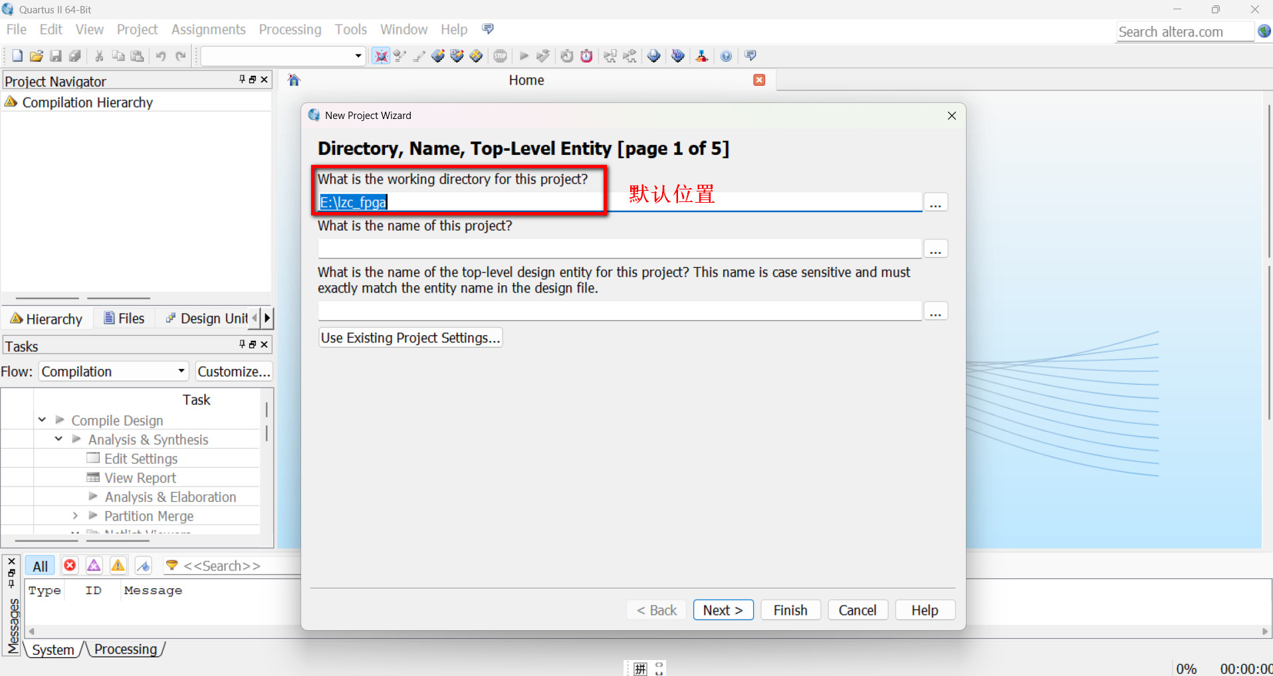Click the messages Search filter field

[233, 566]
